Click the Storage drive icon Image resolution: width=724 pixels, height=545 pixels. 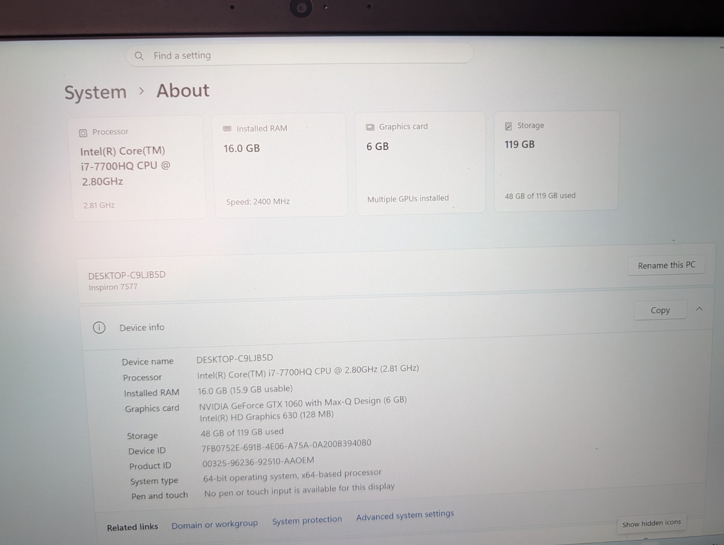[x=508, y=126]
